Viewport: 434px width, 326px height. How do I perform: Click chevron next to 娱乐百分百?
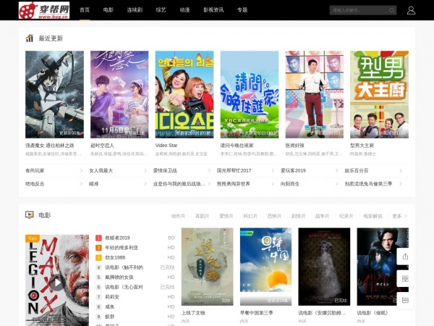pos(401,170)
